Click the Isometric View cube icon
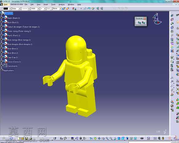Screen dimensions: 179x143 point(123,138)
